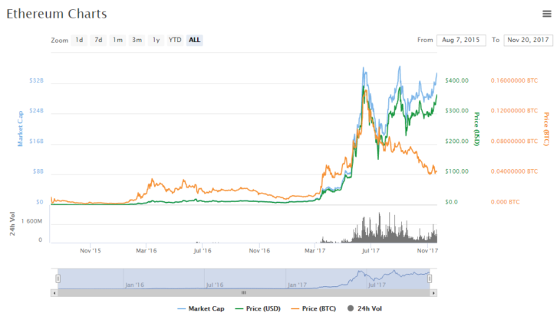560x316 pixels.
Task: Select the 7d zoom range
Action: tap(98, 40)
